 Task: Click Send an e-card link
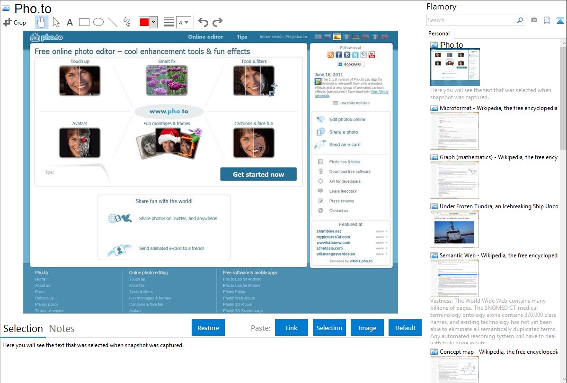[345, 145]
